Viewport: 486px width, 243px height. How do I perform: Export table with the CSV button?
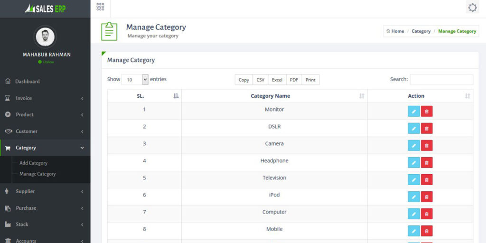coord(261,80)
